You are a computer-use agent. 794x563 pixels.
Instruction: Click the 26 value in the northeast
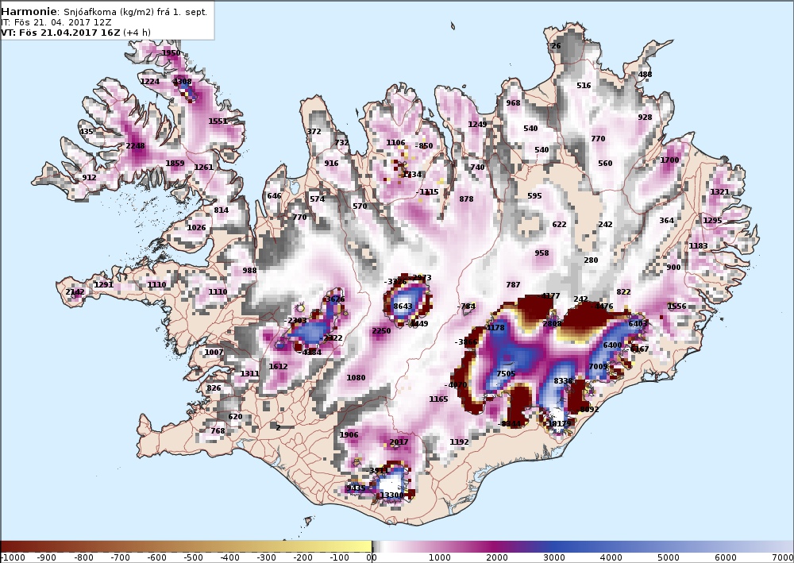click(x=556, y=46)
